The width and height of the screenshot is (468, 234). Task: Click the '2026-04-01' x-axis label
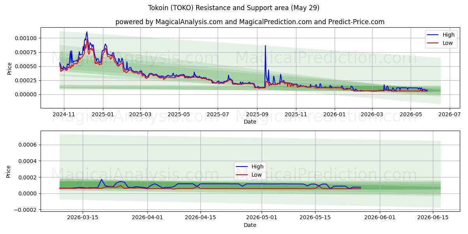coord(147,218)
